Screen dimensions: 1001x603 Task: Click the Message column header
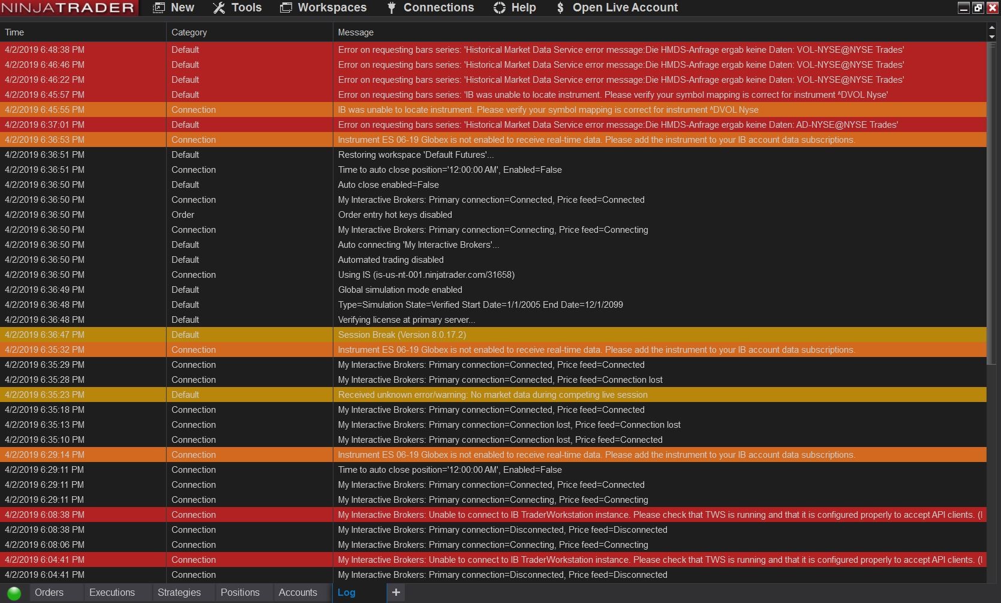pyautogui.click(x=659, y=32)
